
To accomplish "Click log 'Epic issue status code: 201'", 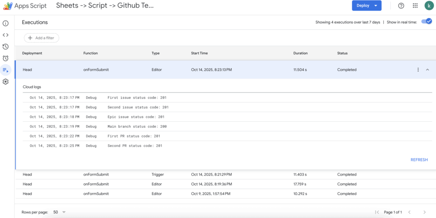I will click(x=136, y=117).
